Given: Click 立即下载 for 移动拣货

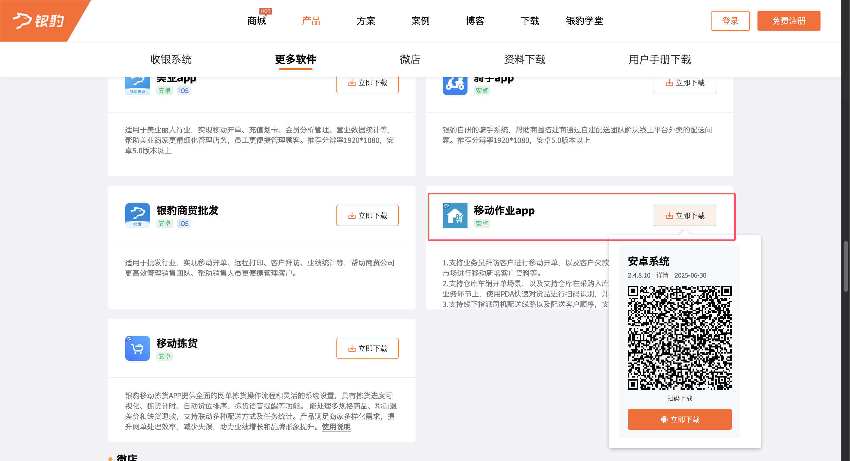Looking at the screenshot, I should click(367, 349).
